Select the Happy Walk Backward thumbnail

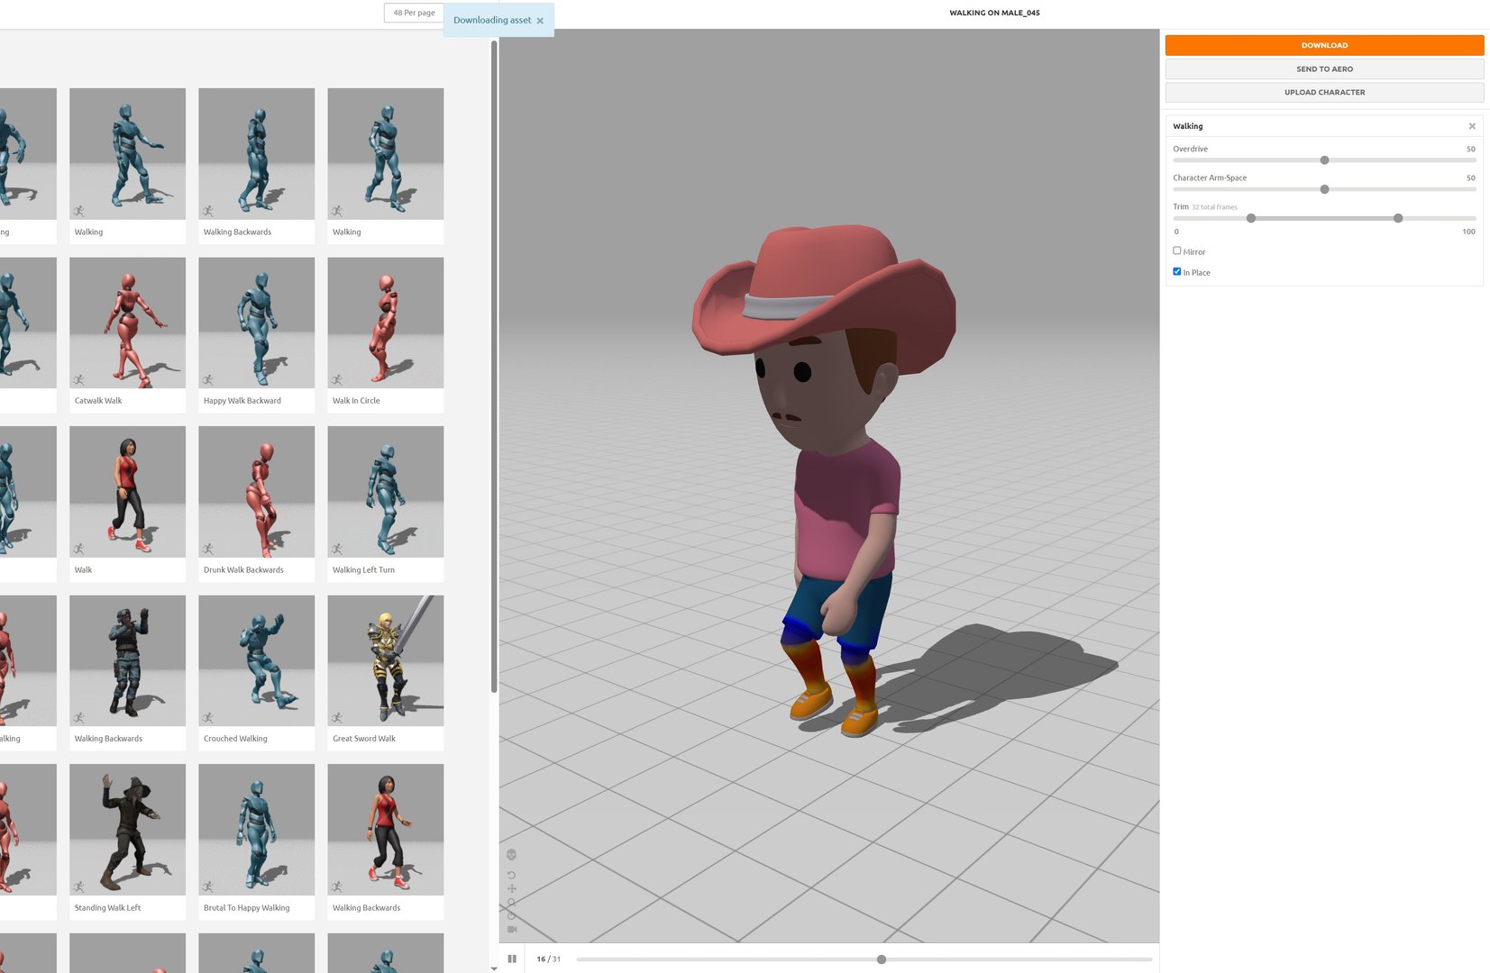pos(256,323)
